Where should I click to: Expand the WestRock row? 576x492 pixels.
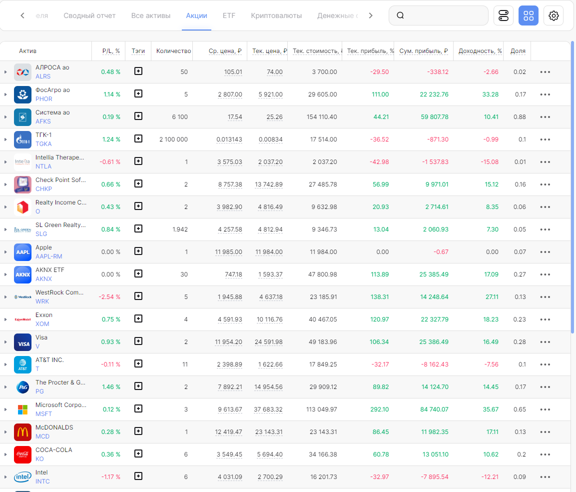tap(5, 296)
